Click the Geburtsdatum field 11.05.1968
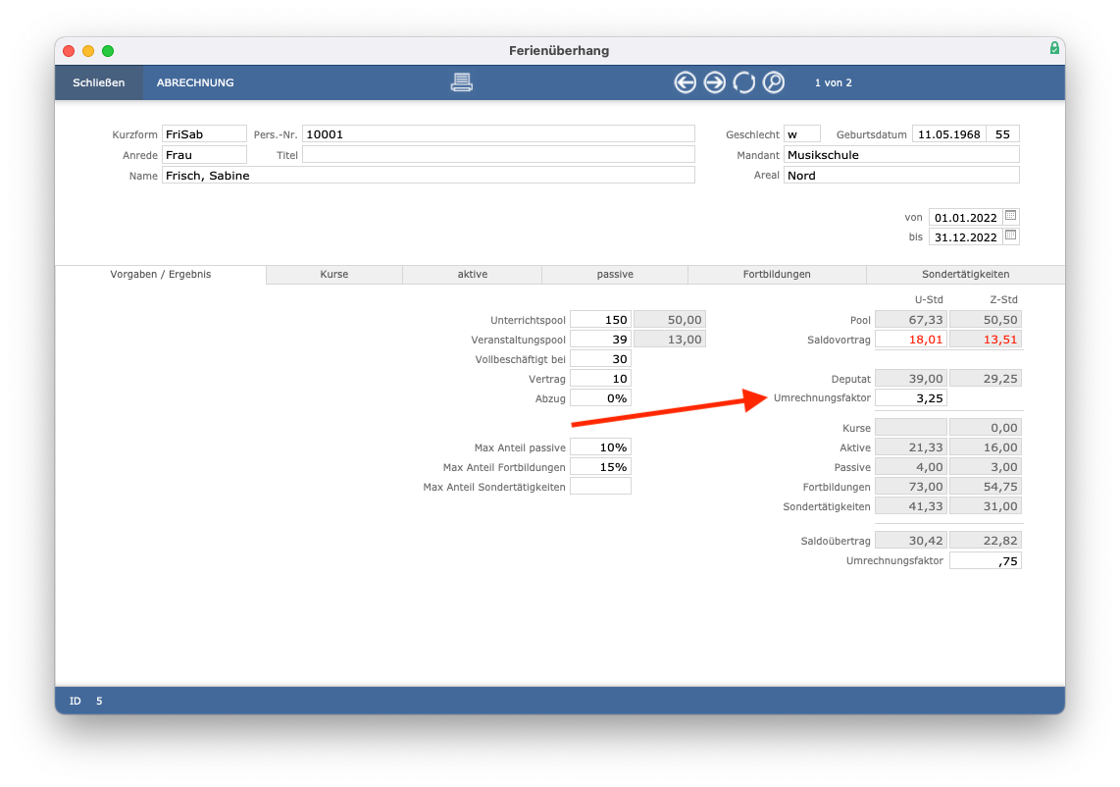1120x787 pixels. (948, 134)
